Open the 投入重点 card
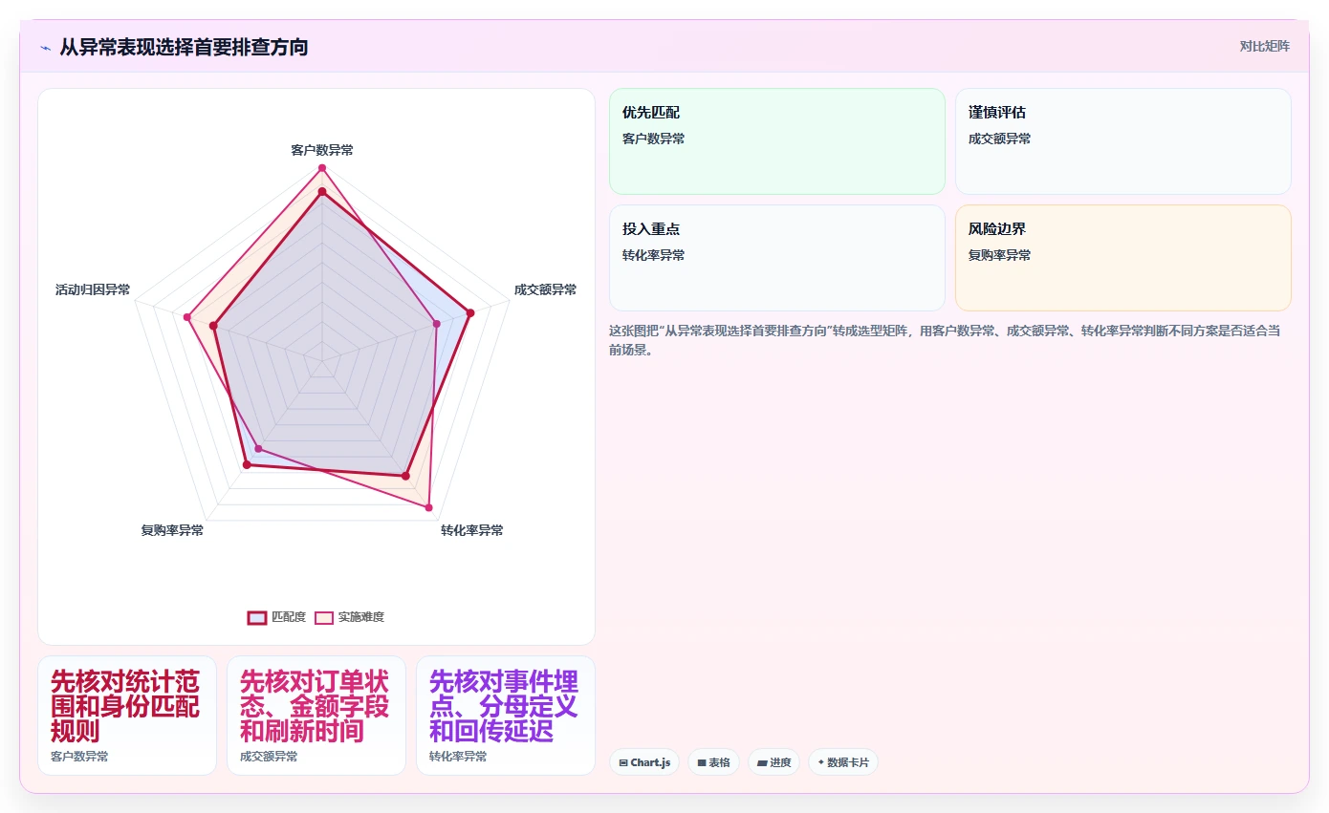Image resolution: width=1329 pixels, height=813 pixels. (x=776, y=258)
